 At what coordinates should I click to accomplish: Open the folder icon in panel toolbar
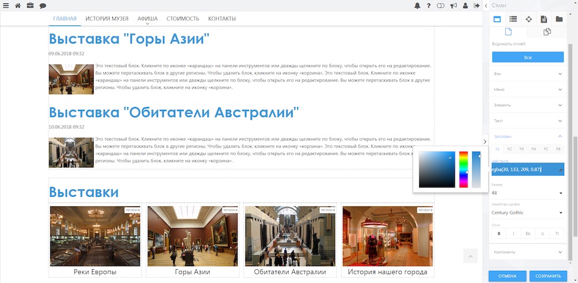click(559, 19)
